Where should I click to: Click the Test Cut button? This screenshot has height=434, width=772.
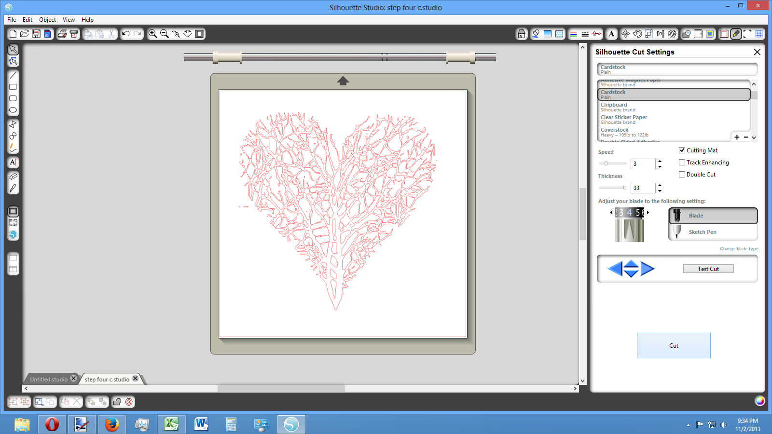pos(708,269)
